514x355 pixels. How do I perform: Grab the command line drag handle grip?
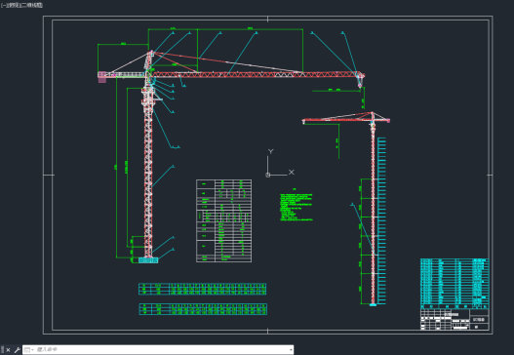point(3,350)
